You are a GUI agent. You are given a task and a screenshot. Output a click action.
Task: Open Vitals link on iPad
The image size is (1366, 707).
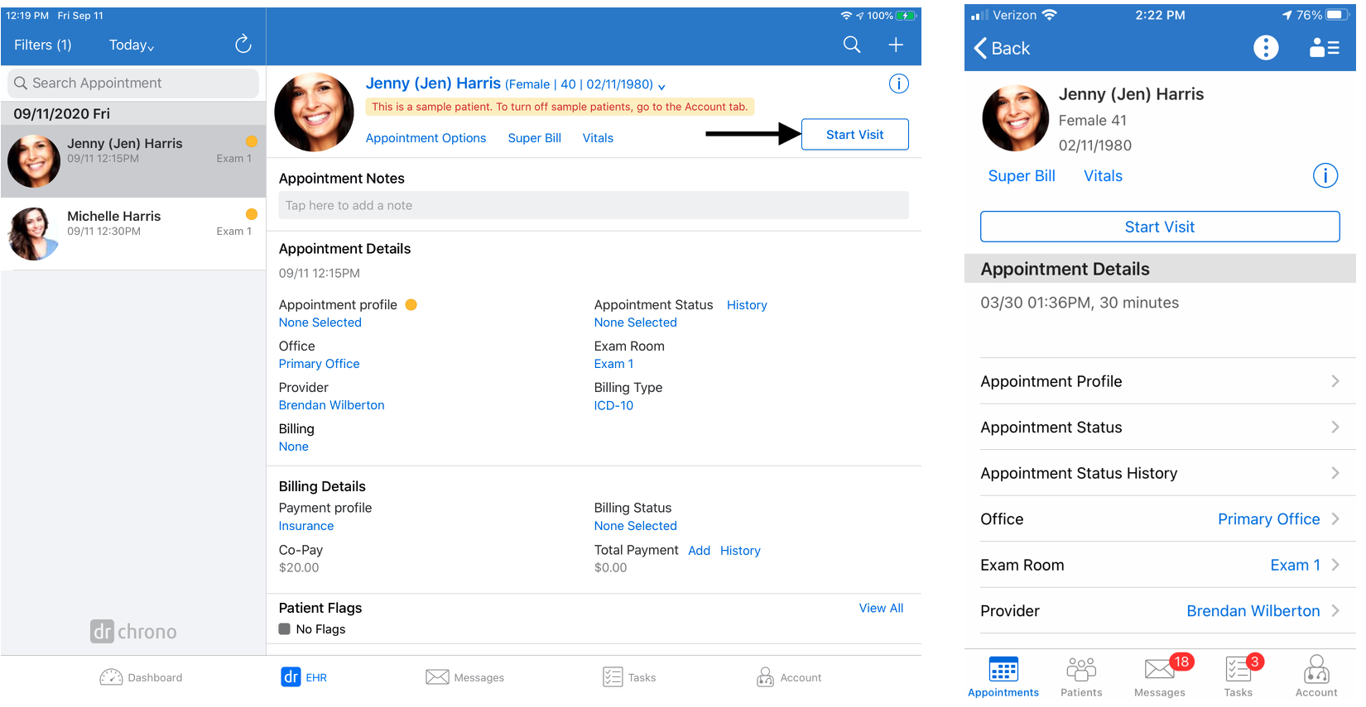pyautogui.click(x=598, y=138)
